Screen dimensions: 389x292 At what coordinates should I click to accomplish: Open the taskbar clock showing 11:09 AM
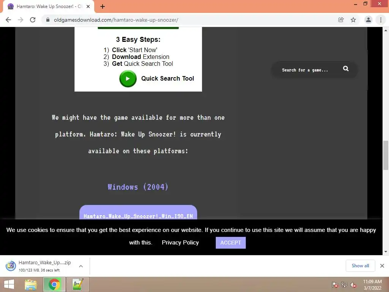click(372, 285)
